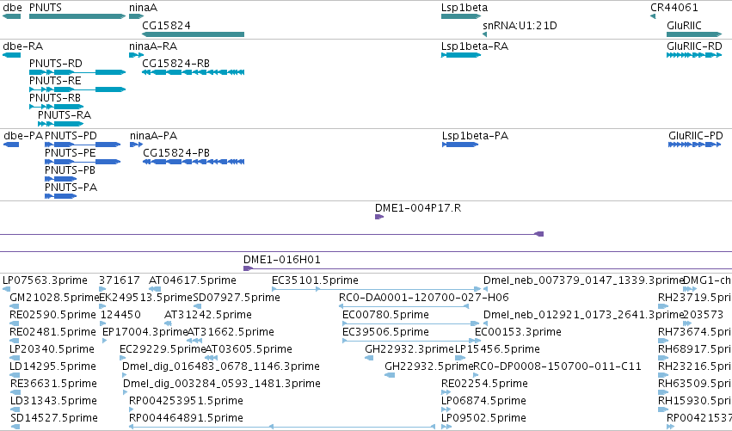Click Dmel_neb_007379_0147_1339.3prime label

pos(583,280)
